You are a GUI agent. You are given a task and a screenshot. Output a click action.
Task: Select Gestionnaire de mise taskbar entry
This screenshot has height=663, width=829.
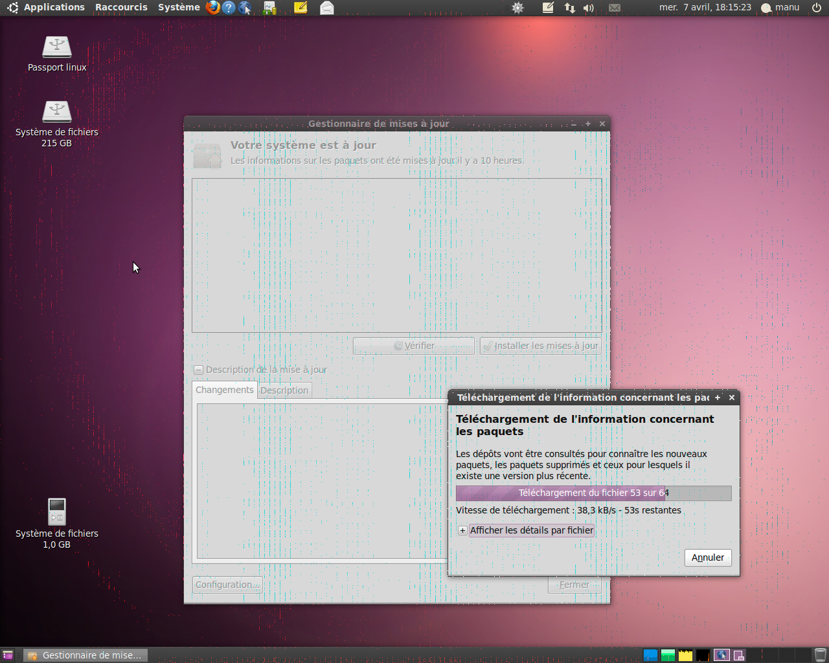pyautogui.click(x=85, y=655)
